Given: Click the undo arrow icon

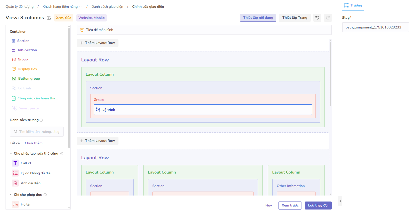Looking at the screenshot, I should tap(317, 18).
